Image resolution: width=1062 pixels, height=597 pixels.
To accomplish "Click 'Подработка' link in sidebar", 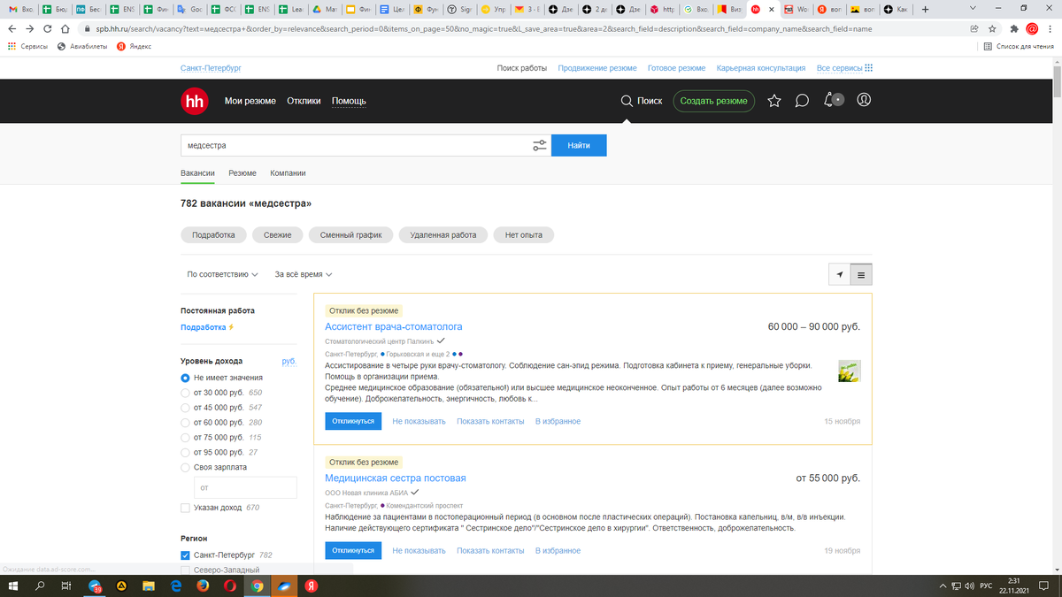I will 204,327.
